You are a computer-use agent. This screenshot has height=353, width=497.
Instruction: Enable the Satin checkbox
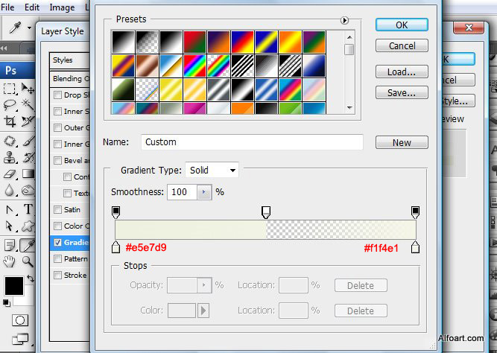(x=57, y=209)
